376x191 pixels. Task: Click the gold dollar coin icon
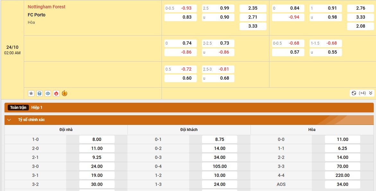pyautogui.click(x=65, y=93)
